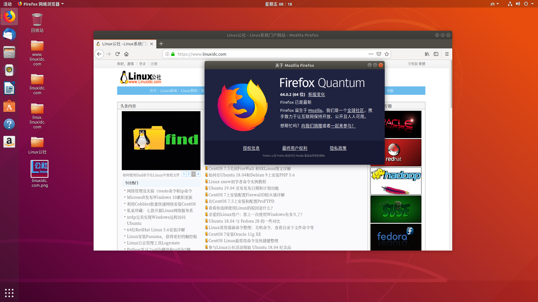Open 首页 in the site navigation bar
The width and height of the screenshot is (538, 302).
point(153,91)
